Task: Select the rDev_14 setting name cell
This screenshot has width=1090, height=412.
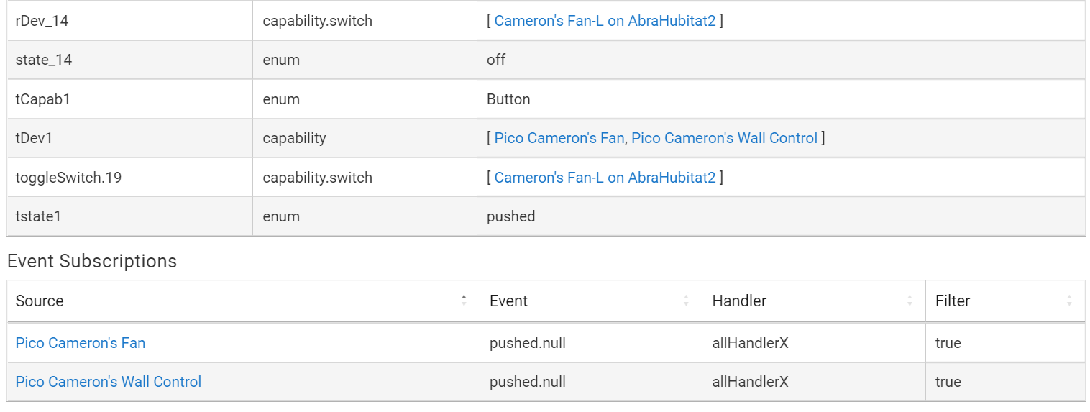Action: 42,21
